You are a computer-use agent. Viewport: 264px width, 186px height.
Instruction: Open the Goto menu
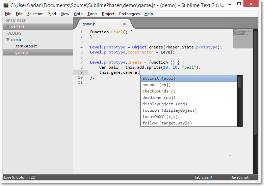tap(78, 14)
